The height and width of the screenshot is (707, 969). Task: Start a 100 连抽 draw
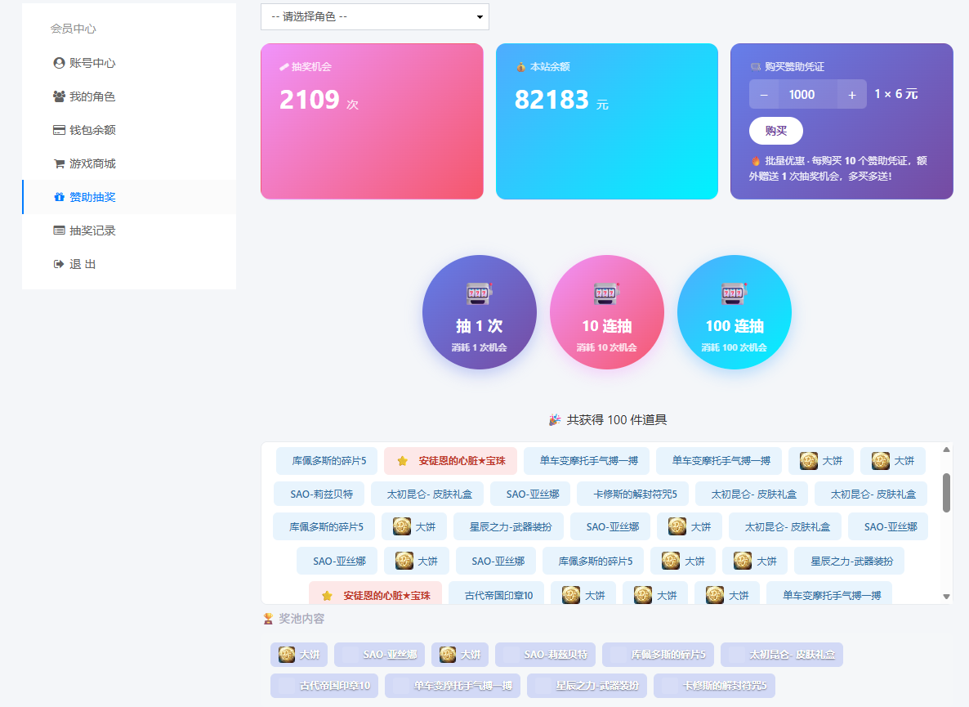click(x=734, y=312)
